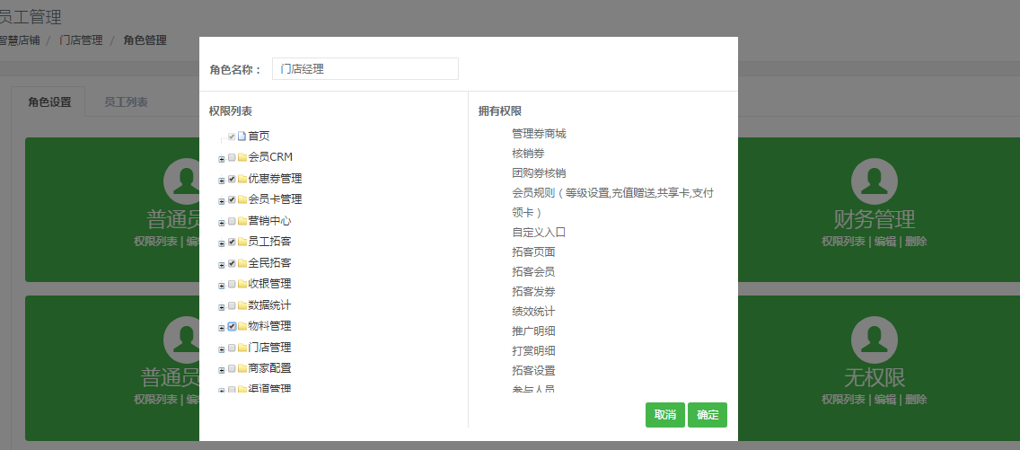
Task: Click the avatar icon on 财务管理 card
Action: (x=875, y=181)
